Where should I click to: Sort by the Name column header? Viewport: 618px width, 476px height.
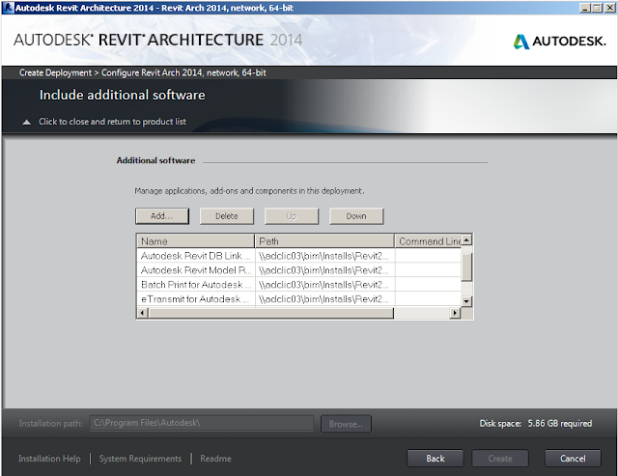coord(195,240)
